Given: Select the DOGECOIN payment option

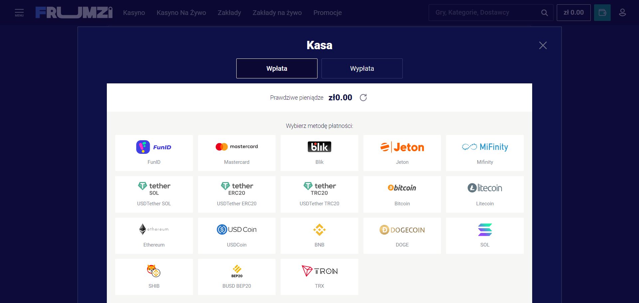Looking at the screenshot, I should [402, 236].
